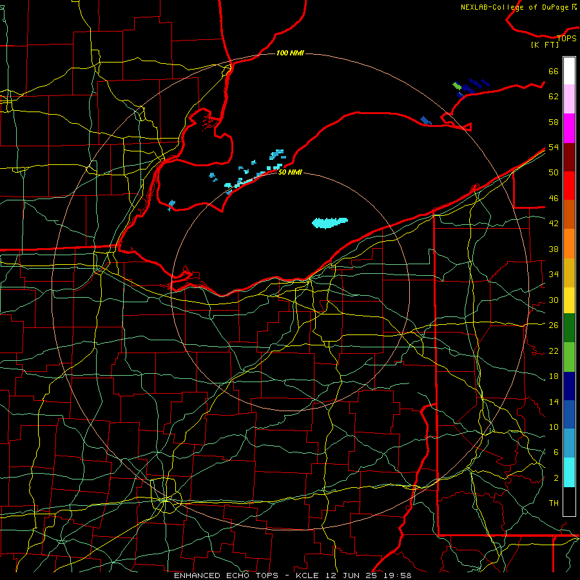Pick the bright red legend swatch
Image resolution: width=580 pixels, height=580 pixels.
tap(569, 186)
